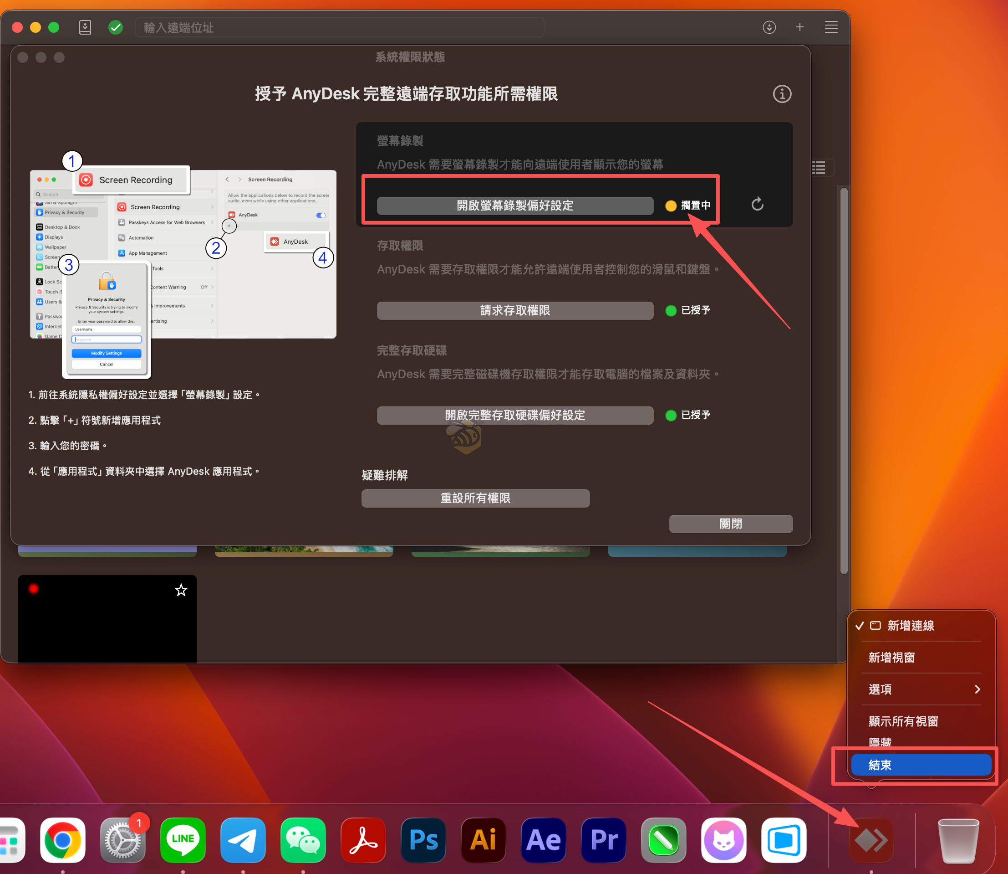This screenshot has height=874, width=1008.
Task: Open Premiere Pro from the Dock
Action: pyautogui.click(x=604, y=840)
